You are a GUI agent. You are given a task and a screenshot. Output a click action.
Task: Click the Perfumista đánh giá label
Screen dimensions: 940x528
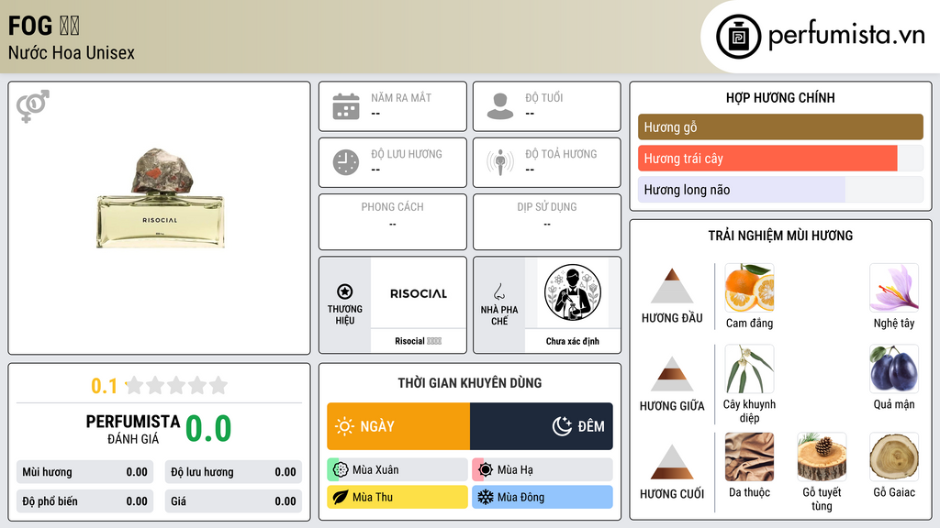(x=132, y=429)
